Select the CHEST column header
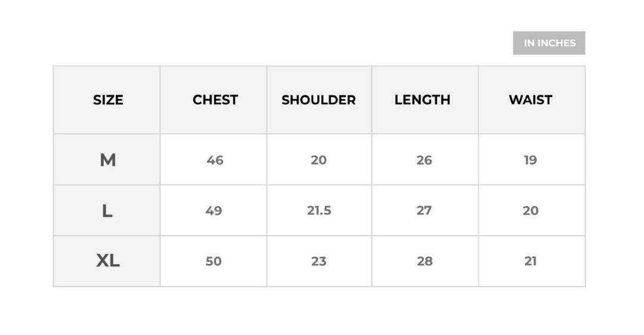644x335 pixels. [215, 100]
